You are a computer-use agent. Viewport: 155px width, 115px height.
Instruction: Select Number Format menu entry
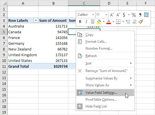click(x=105, y=48)
